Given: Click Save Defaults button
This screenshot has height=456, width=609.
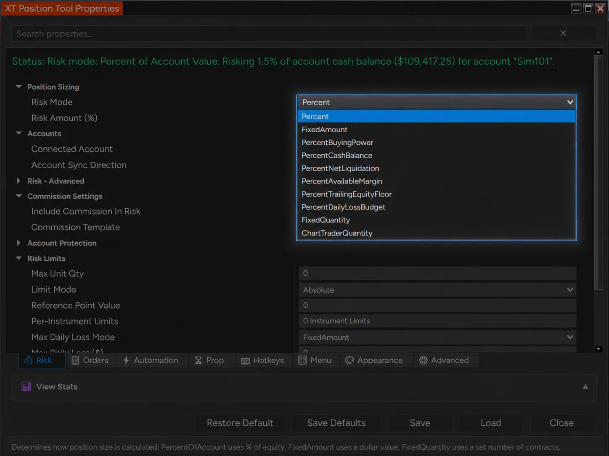Looking at the screenshot, I should pos(336,423).
